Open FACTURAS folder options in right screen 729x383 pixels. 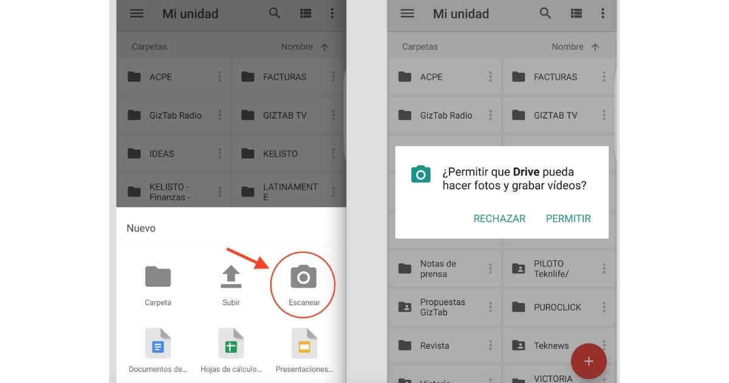coord(604,77)
